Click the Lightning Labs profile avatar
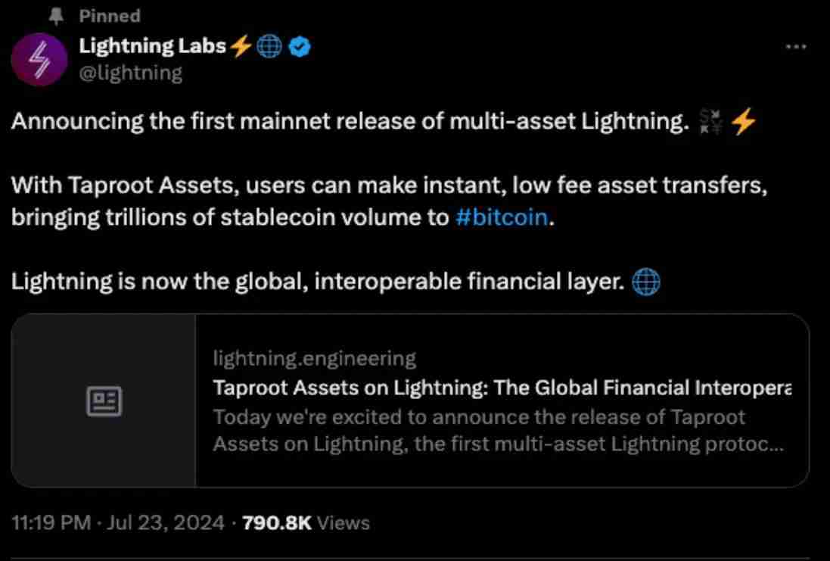 [x=39, y=60]
